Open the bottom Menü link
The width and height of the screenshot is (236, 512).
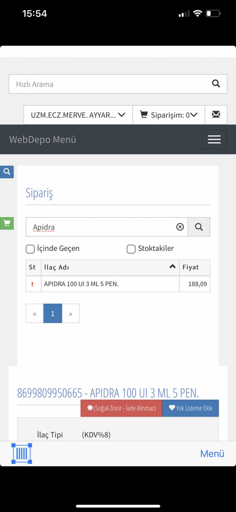tap(212, 454)
